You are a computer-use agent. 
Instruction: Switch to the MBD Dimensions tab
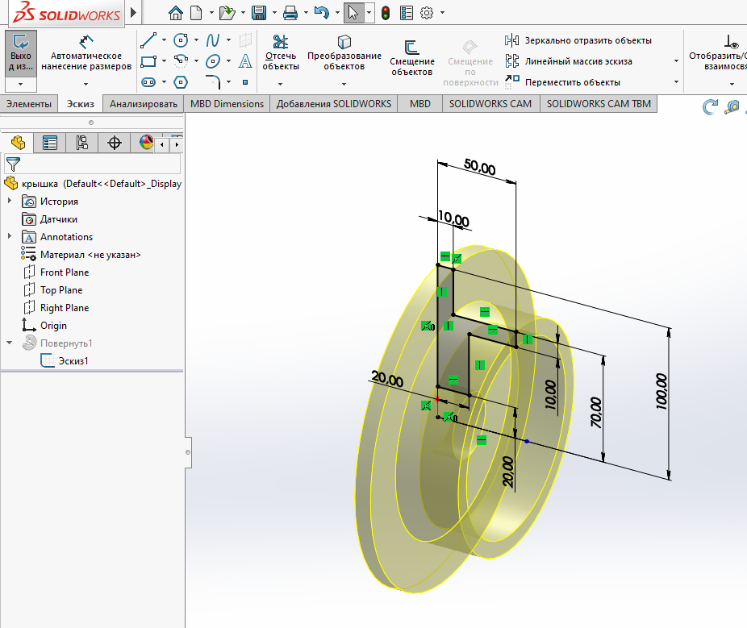click(227, 104)
